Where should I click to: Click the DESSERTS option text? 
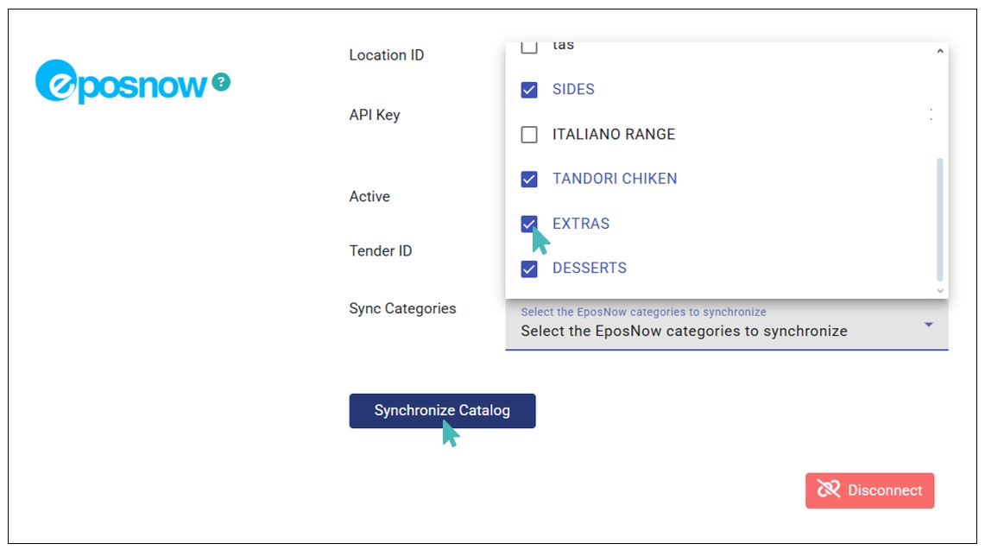(x=590, y=269)
